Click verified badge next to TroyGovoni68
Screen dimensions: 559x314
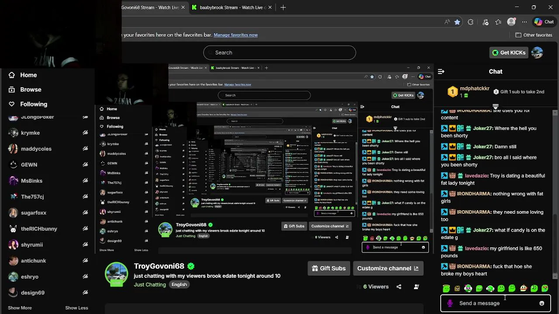[x=191, y=266]
